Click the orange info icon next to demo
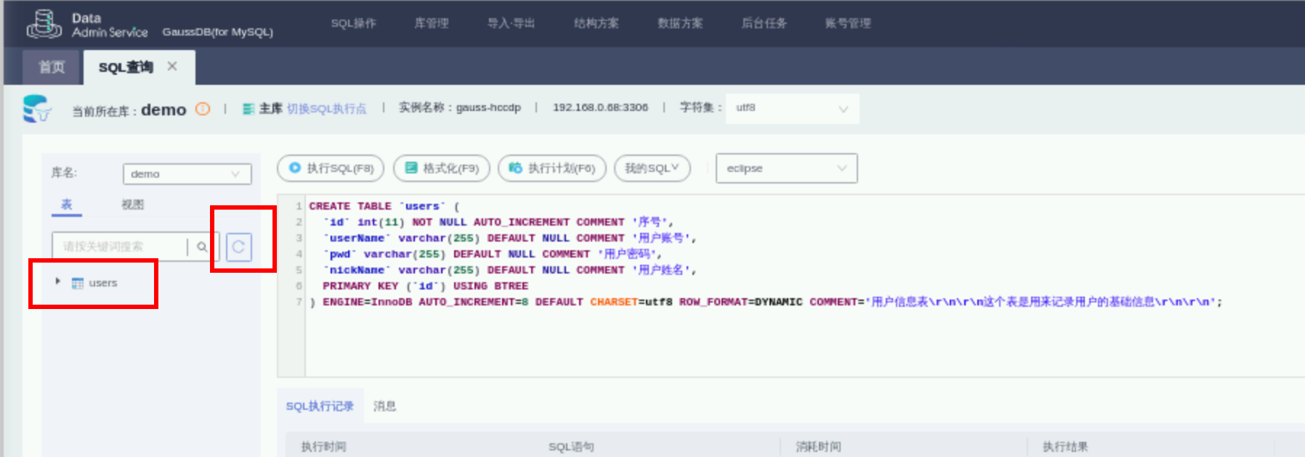Screen dimensions: 1305x457 point(203,109)
